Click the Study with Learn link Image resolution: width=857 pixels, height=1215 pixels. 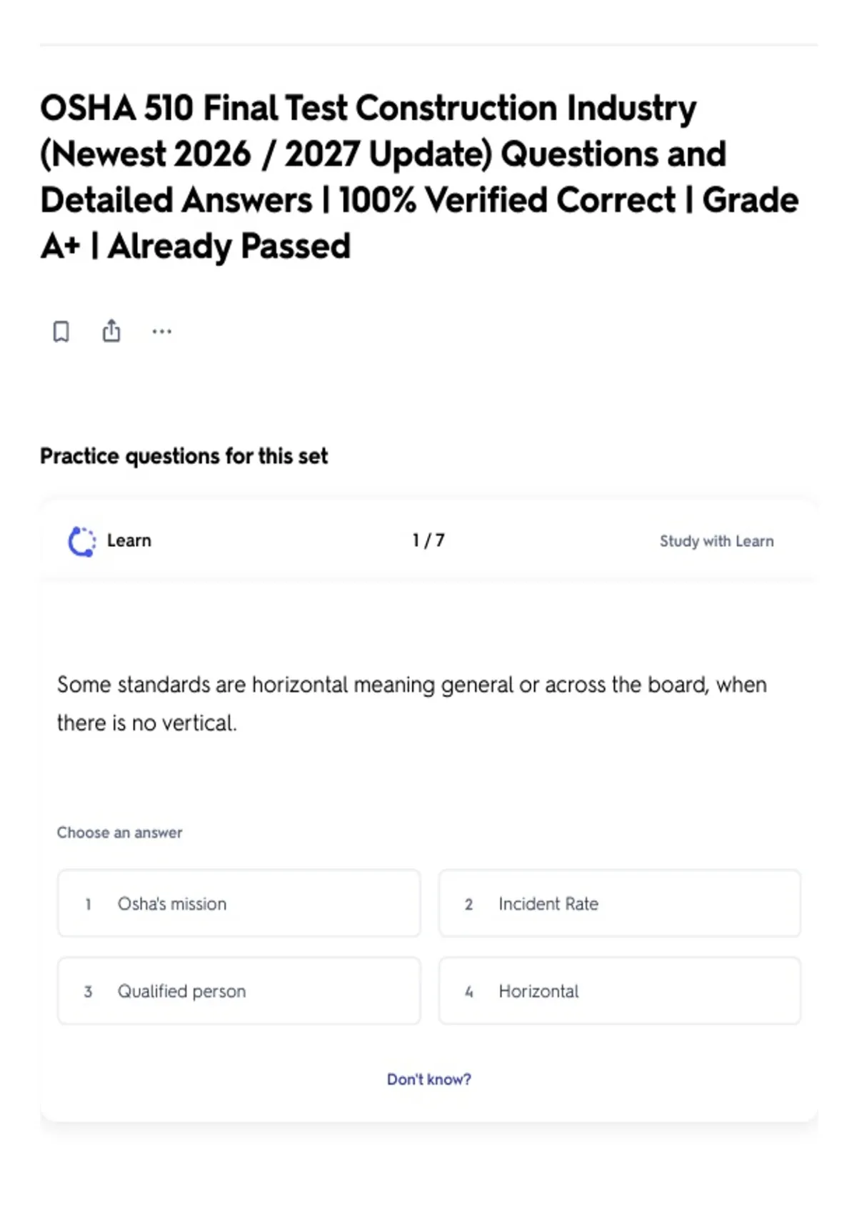pyautogui.click(x=716, y=541)
